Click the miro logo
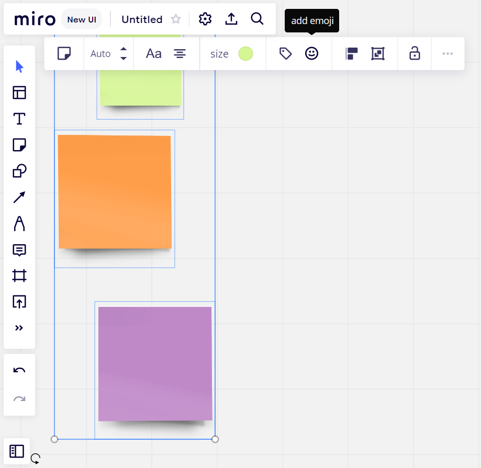481x468 pixels. tap(35, 19)
